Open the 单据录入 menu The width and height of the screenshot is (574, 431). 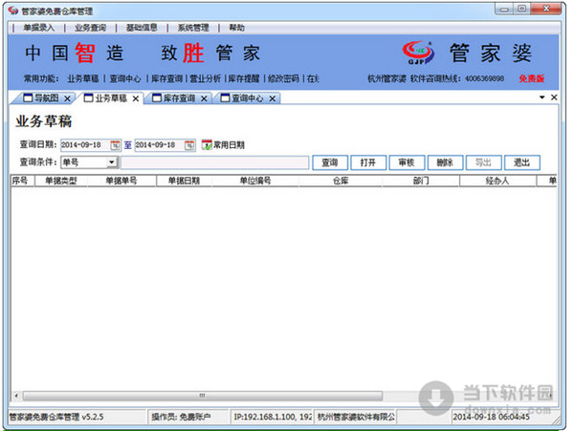point(39,28)
